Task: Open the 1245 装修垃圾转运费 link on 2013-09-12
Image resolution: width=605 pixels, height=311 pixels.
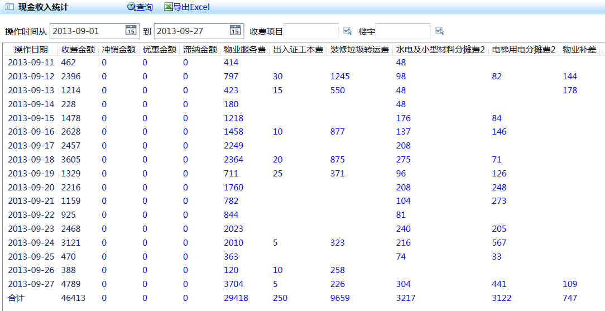Action: [x=340, y=76]
